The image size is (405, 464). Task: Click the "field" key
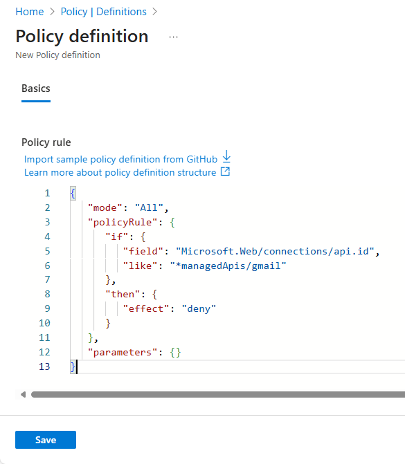pos(143,251)
